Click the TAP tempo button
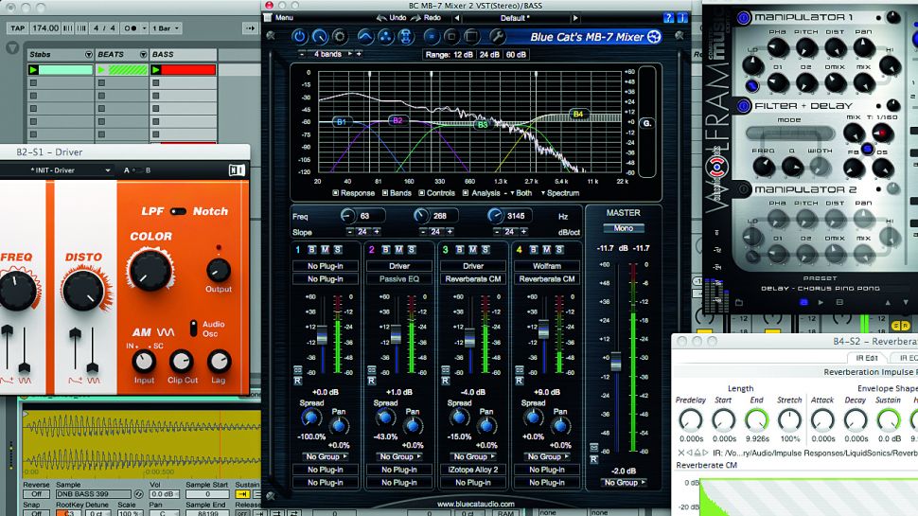This screenshot has width=918, height=516. (18, 28)
